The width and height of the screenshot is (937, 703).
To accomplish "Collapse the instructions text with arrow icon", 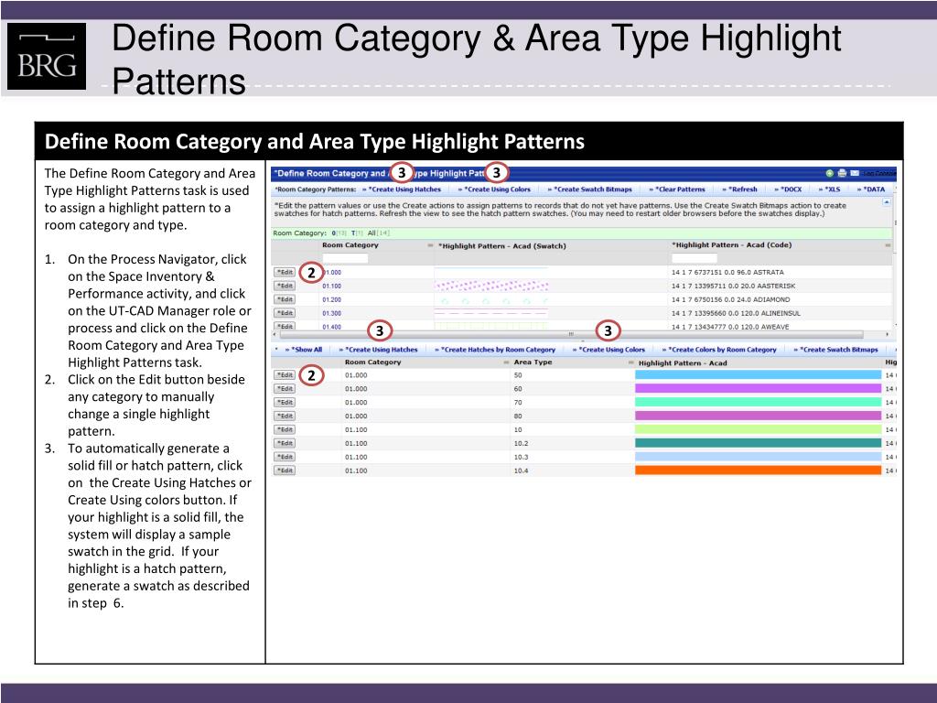I will pos(886,202).
